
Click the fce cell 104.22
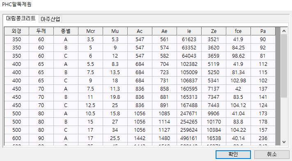click(239, 130)
